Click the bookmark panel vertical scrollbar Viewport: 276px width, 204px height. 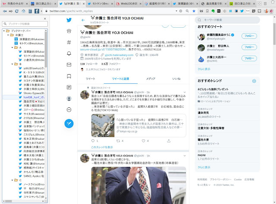[x=46, y=49]
